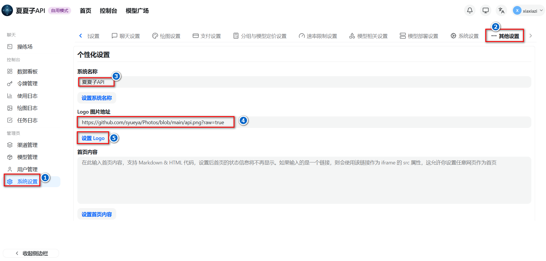546x261 pixels.
Task: Collapse sidebar with 收起侧边栏
Action: tap(31, 253)
